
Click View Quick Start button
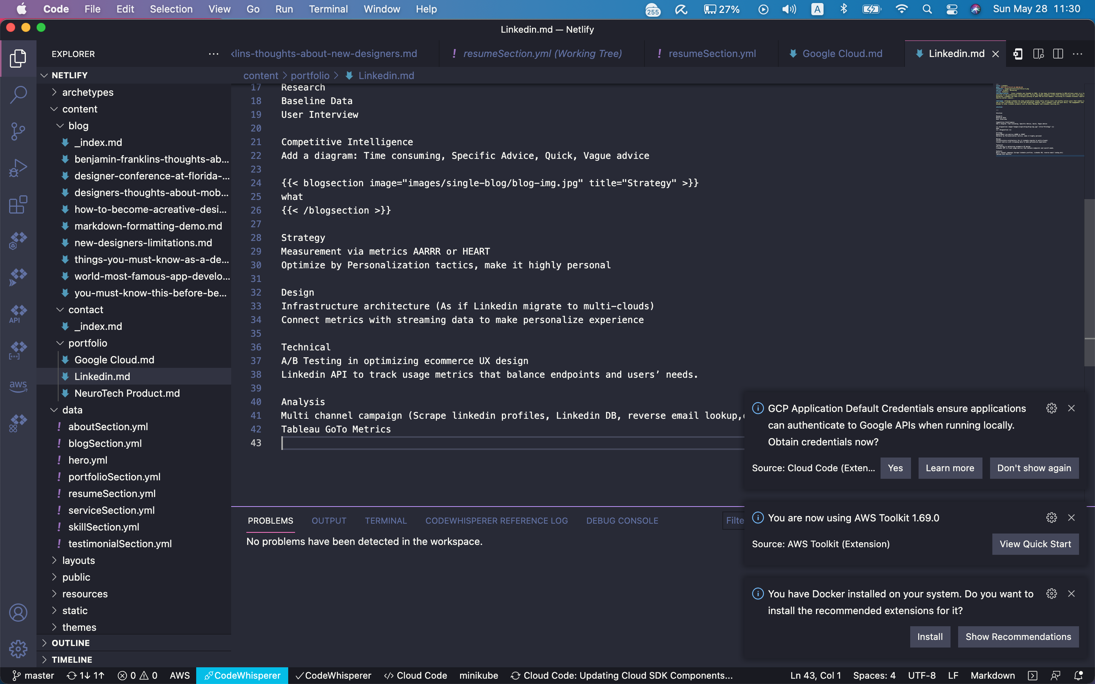(1035, 544)
